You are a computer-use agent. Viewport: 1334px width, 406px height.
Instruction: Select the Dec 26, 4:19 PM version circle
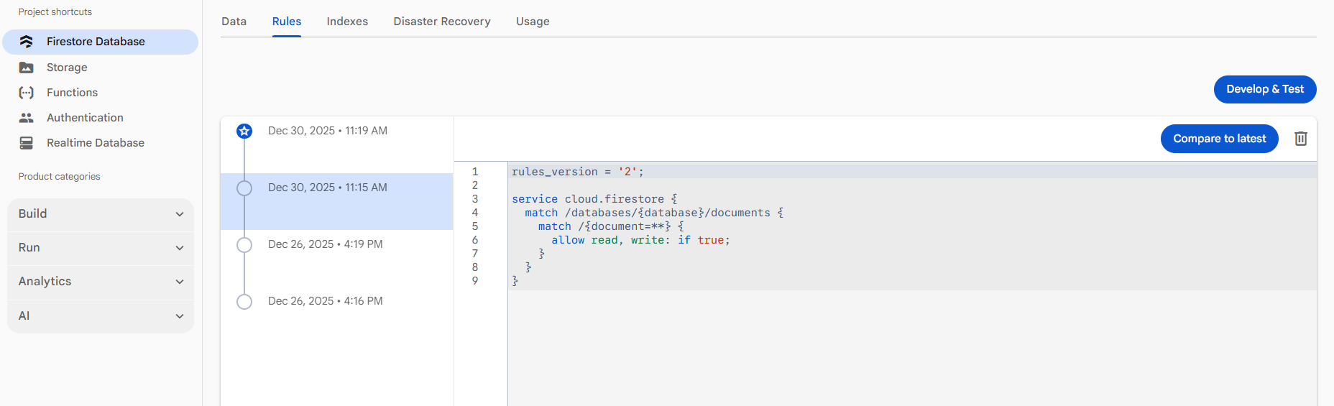(x=244, y=245)
